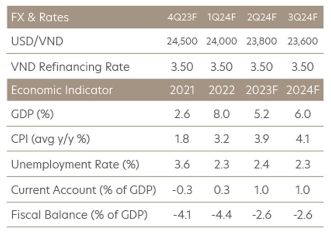The width and height of the screenshot is (331, 234).
Task: Select the VND Refinancing Rate label
Action: (70, 67)
